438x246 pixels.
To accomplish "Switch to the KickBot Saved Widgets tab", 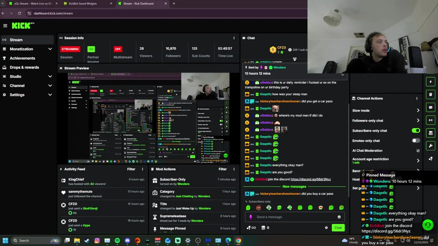I will 87,3.
